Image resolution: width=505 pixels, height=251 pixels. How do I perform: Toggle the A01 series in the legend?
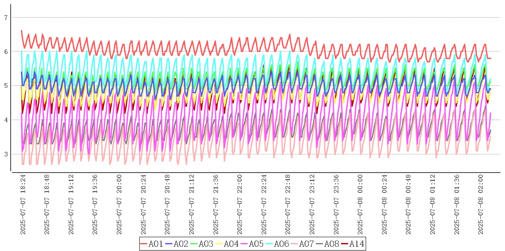(152, 244)
